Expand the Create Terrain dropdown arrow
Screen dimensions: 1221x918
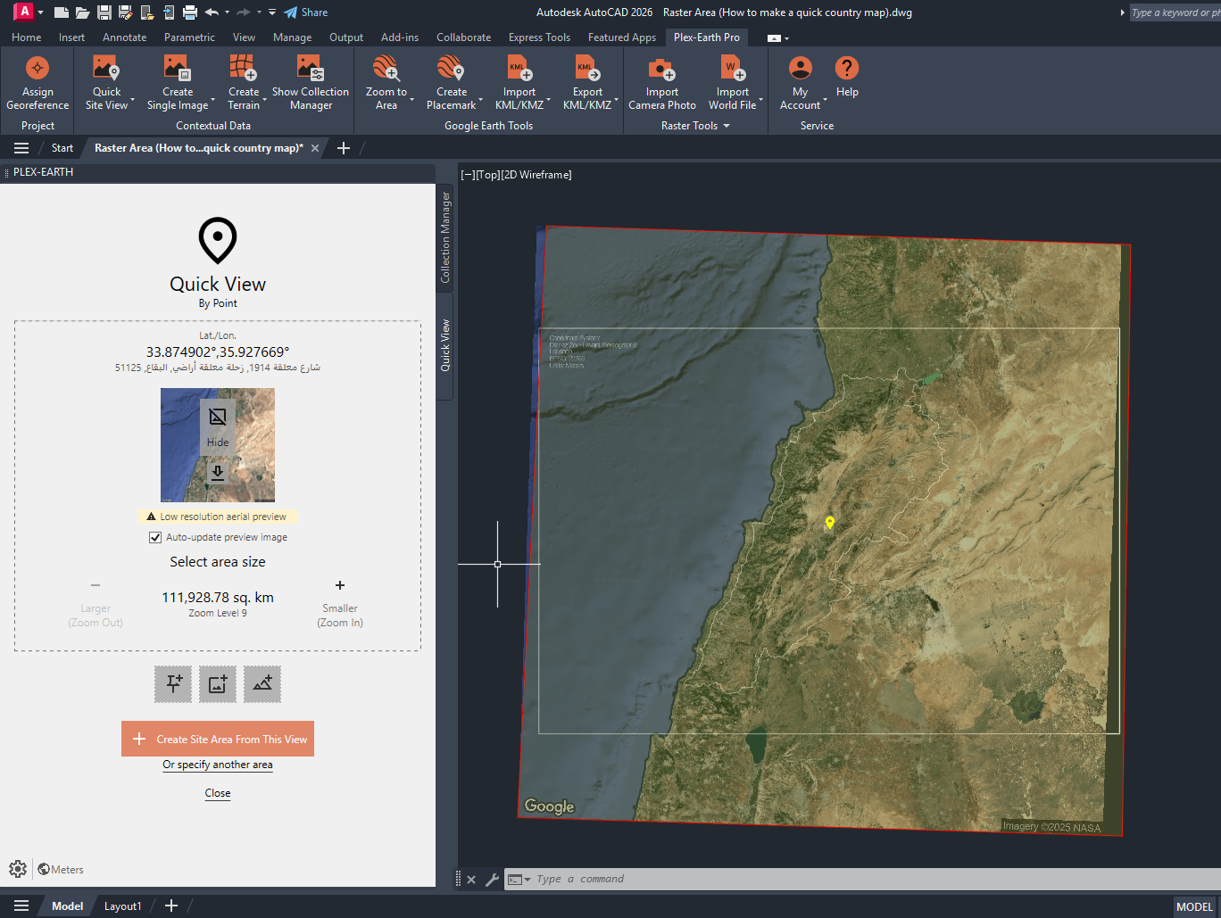coord(264,100)
